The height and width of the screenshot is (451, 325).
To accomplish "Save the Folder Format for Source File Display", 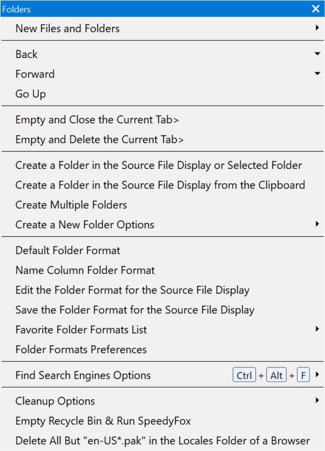I will pyautogui.click(x=162, y=310).
